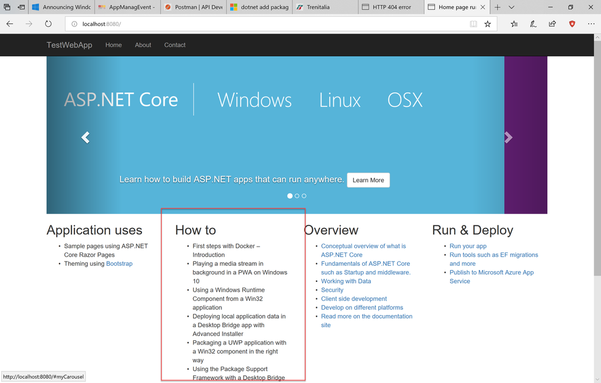
Task: Switch to the dotnet add package tab
Action: (259, 7)
